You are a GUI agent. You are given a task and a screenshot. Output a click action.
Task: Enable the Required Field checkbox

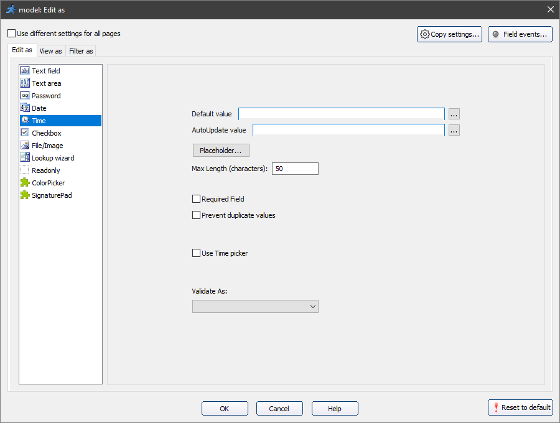coord(197,199)
